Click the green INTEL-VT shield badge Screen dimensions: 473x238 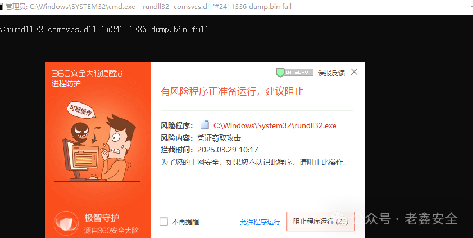click(294, 73)
